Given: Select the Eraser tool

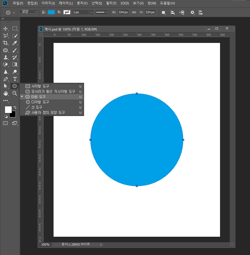Looking at the screenshot, I should pos(5,65).
